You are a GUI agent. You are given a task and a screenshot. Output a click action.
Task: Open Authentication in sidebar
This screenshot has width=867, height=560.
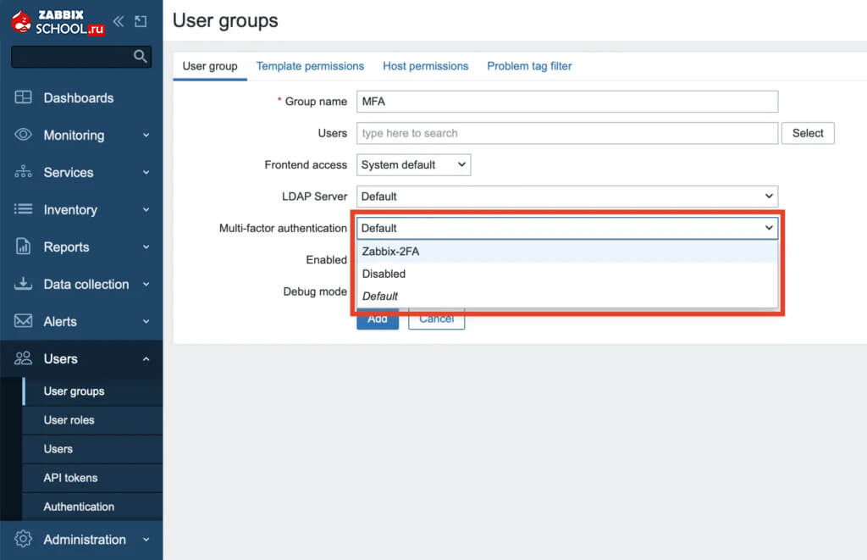[91, 507]
